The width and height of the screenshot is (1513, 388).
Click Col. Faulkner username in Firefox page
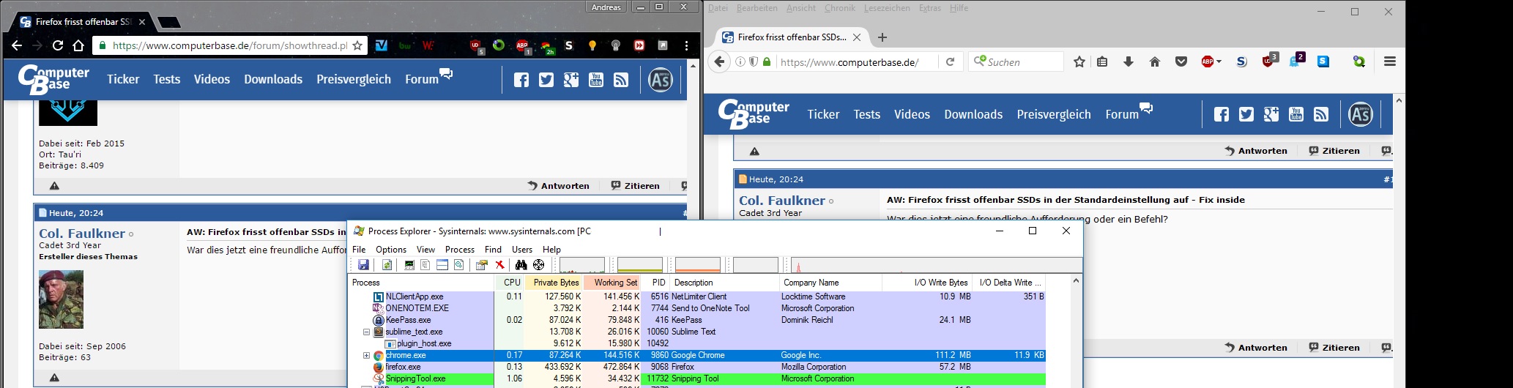(782, 201)
